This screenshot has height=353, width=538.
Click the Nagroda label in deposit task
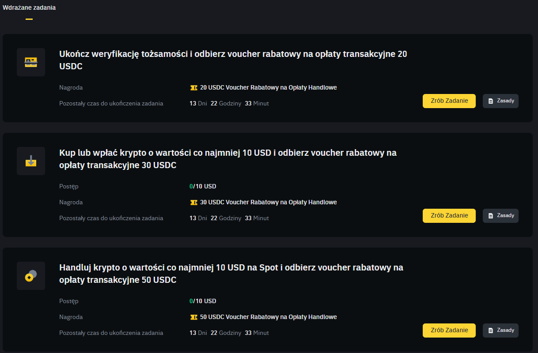[71, 203]
